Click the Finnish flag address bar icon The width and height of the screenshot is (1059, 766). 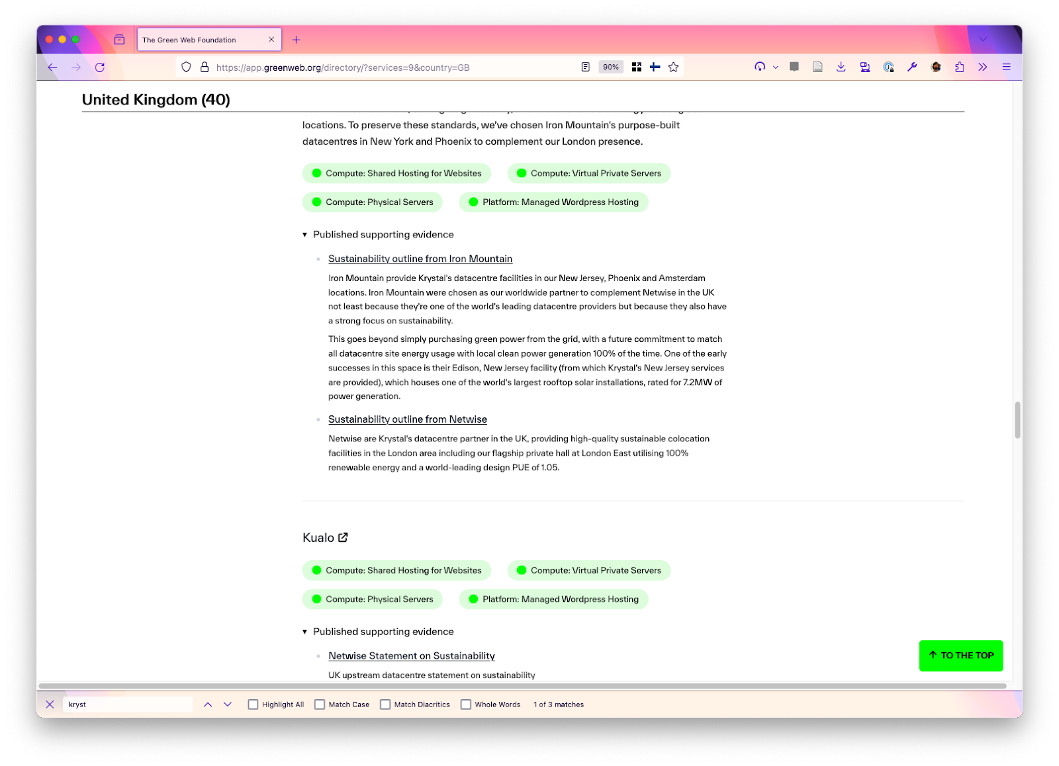[x=655, y=67]
